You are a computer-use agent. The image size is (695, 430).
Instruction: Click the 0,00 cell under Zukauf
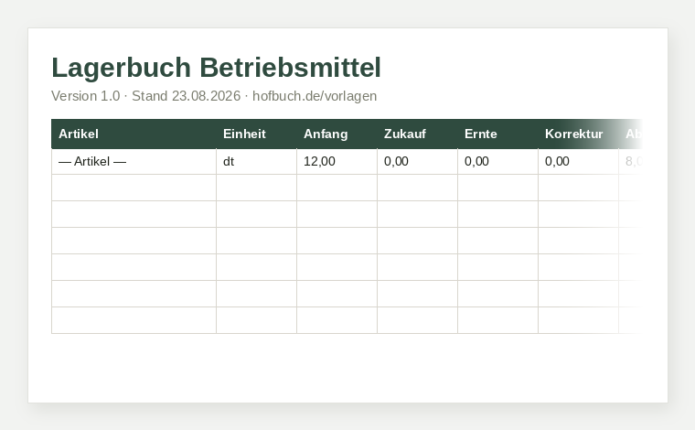point(418,161)
